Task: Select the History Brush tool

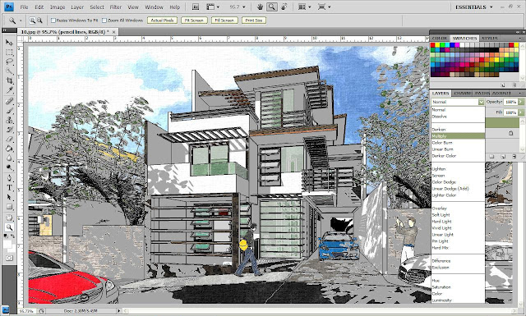Action: click(9, 130)
